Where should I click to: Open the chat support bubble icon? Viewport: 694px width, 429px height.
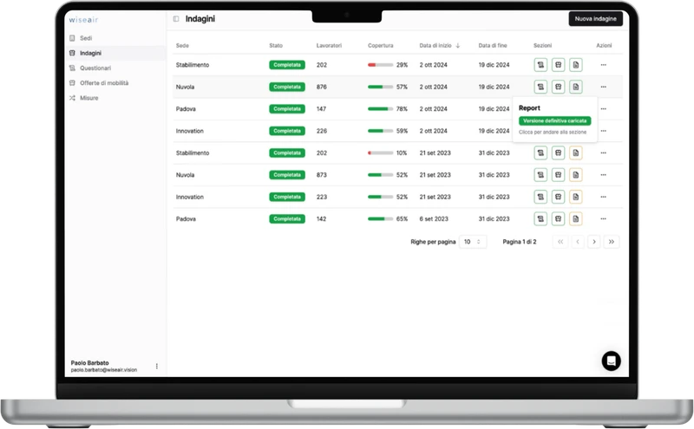612,361
